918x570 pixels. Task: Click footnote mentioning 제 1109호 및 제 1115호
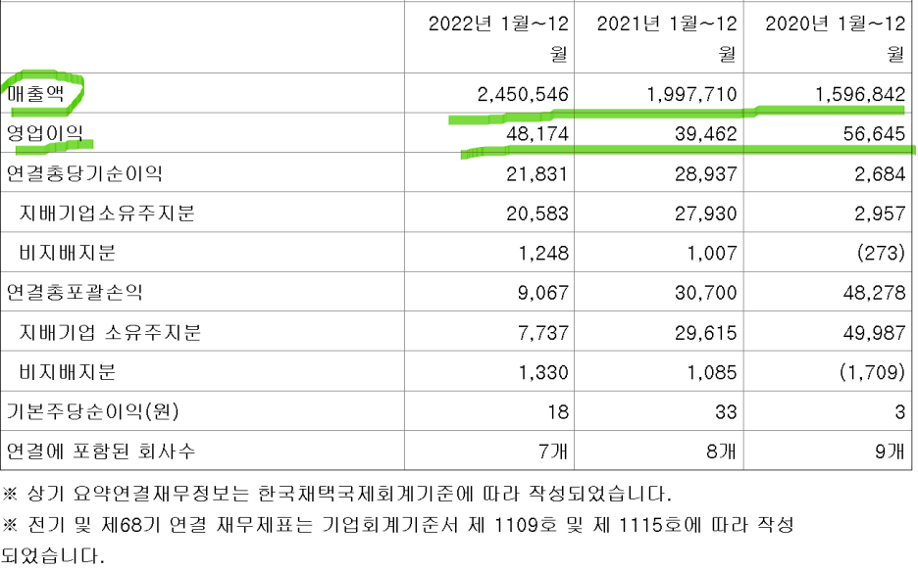398,540
